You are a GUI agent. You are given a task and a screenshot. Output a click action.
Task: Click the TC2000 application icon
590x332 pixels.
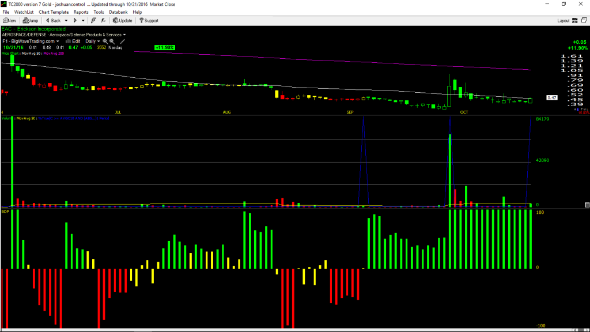click(4, 4)
